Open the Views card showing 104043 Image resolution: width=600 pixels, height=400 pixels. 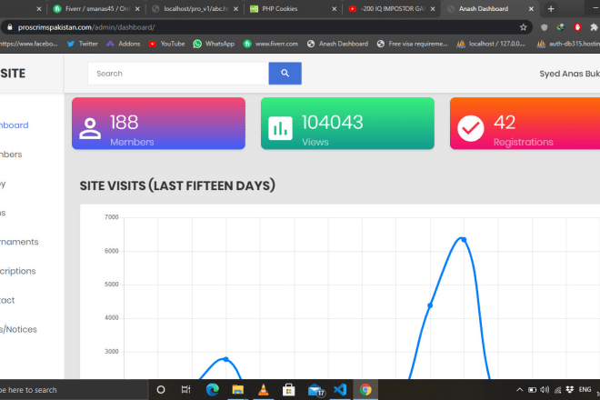[x=347, y=124]
